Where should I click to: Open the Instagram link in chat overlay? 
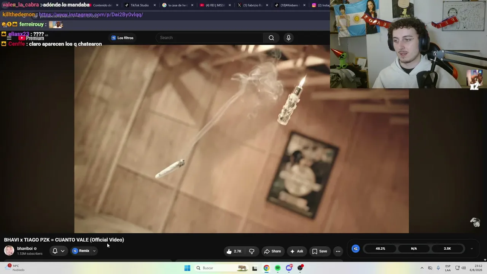(x=91, y=14)
